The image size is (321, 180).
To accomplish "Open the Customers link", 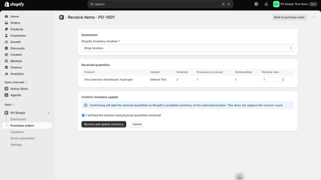I will [18, 35].
